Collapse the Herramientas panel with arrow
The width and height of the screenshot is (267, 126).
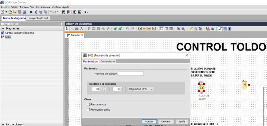click(x=61, y=24)
